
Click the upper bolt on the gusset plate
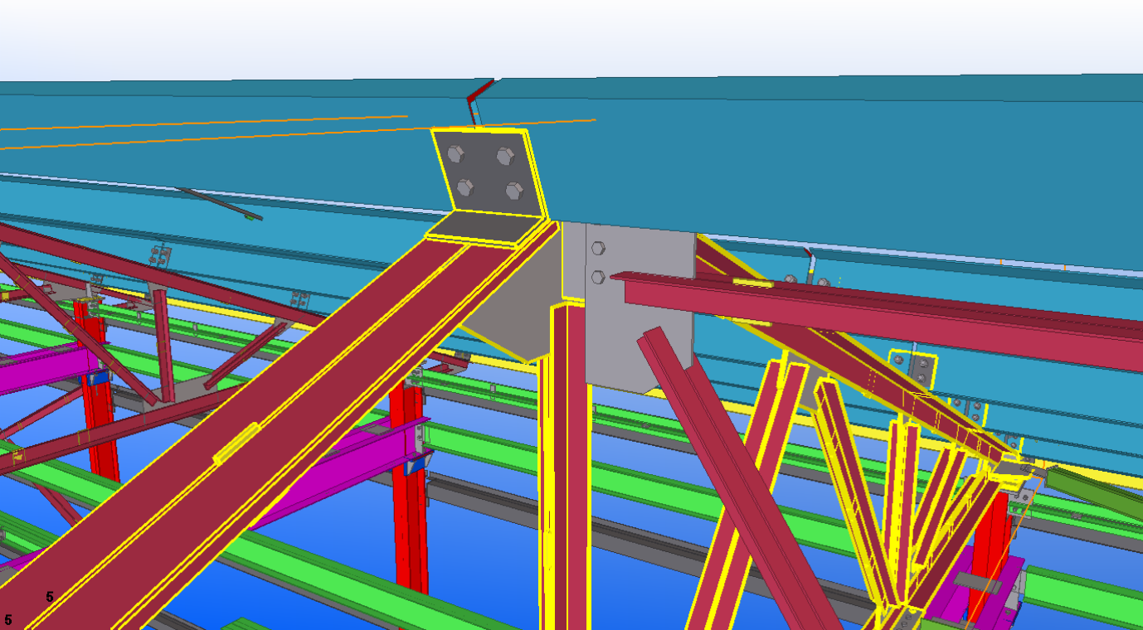coord(597,248)
